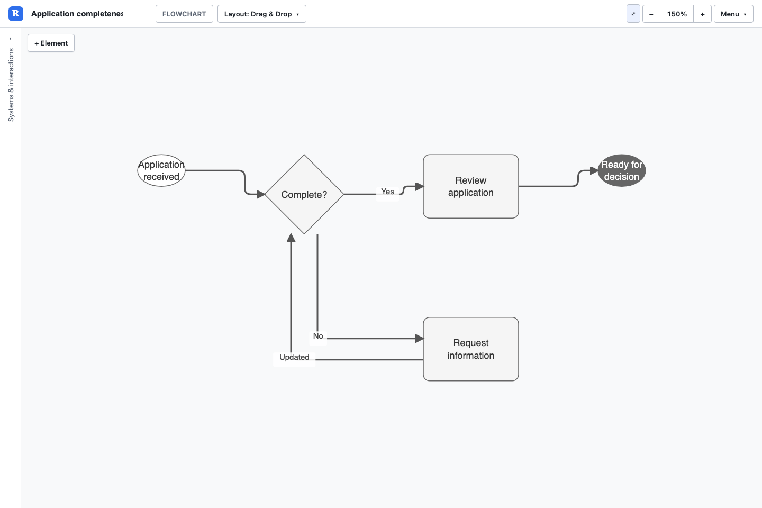Image resolution: width=762 pixels, height=508 pixels.
Task: Select the Request information process box
Action: tap(471, 349)
